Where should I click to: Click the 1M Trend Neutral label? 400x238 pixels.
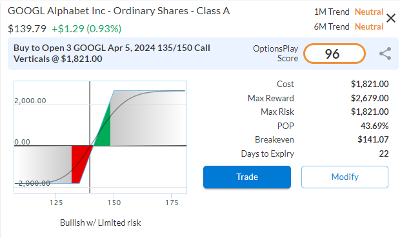pos(348,12)
